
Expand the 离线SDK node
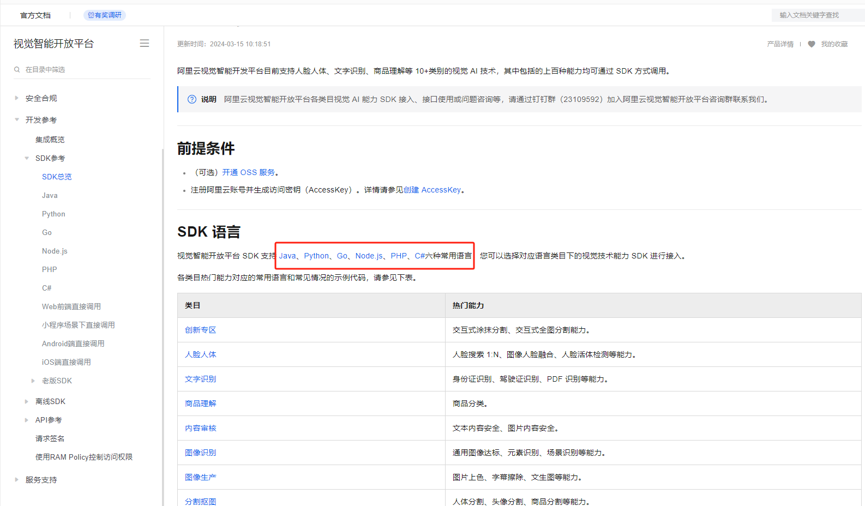[27, 401]
